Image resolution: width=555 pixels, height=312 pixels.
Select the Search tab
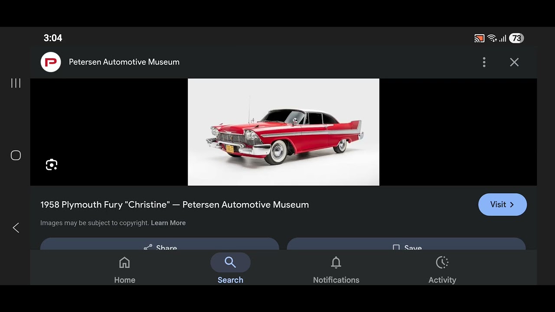pos(230,270)
